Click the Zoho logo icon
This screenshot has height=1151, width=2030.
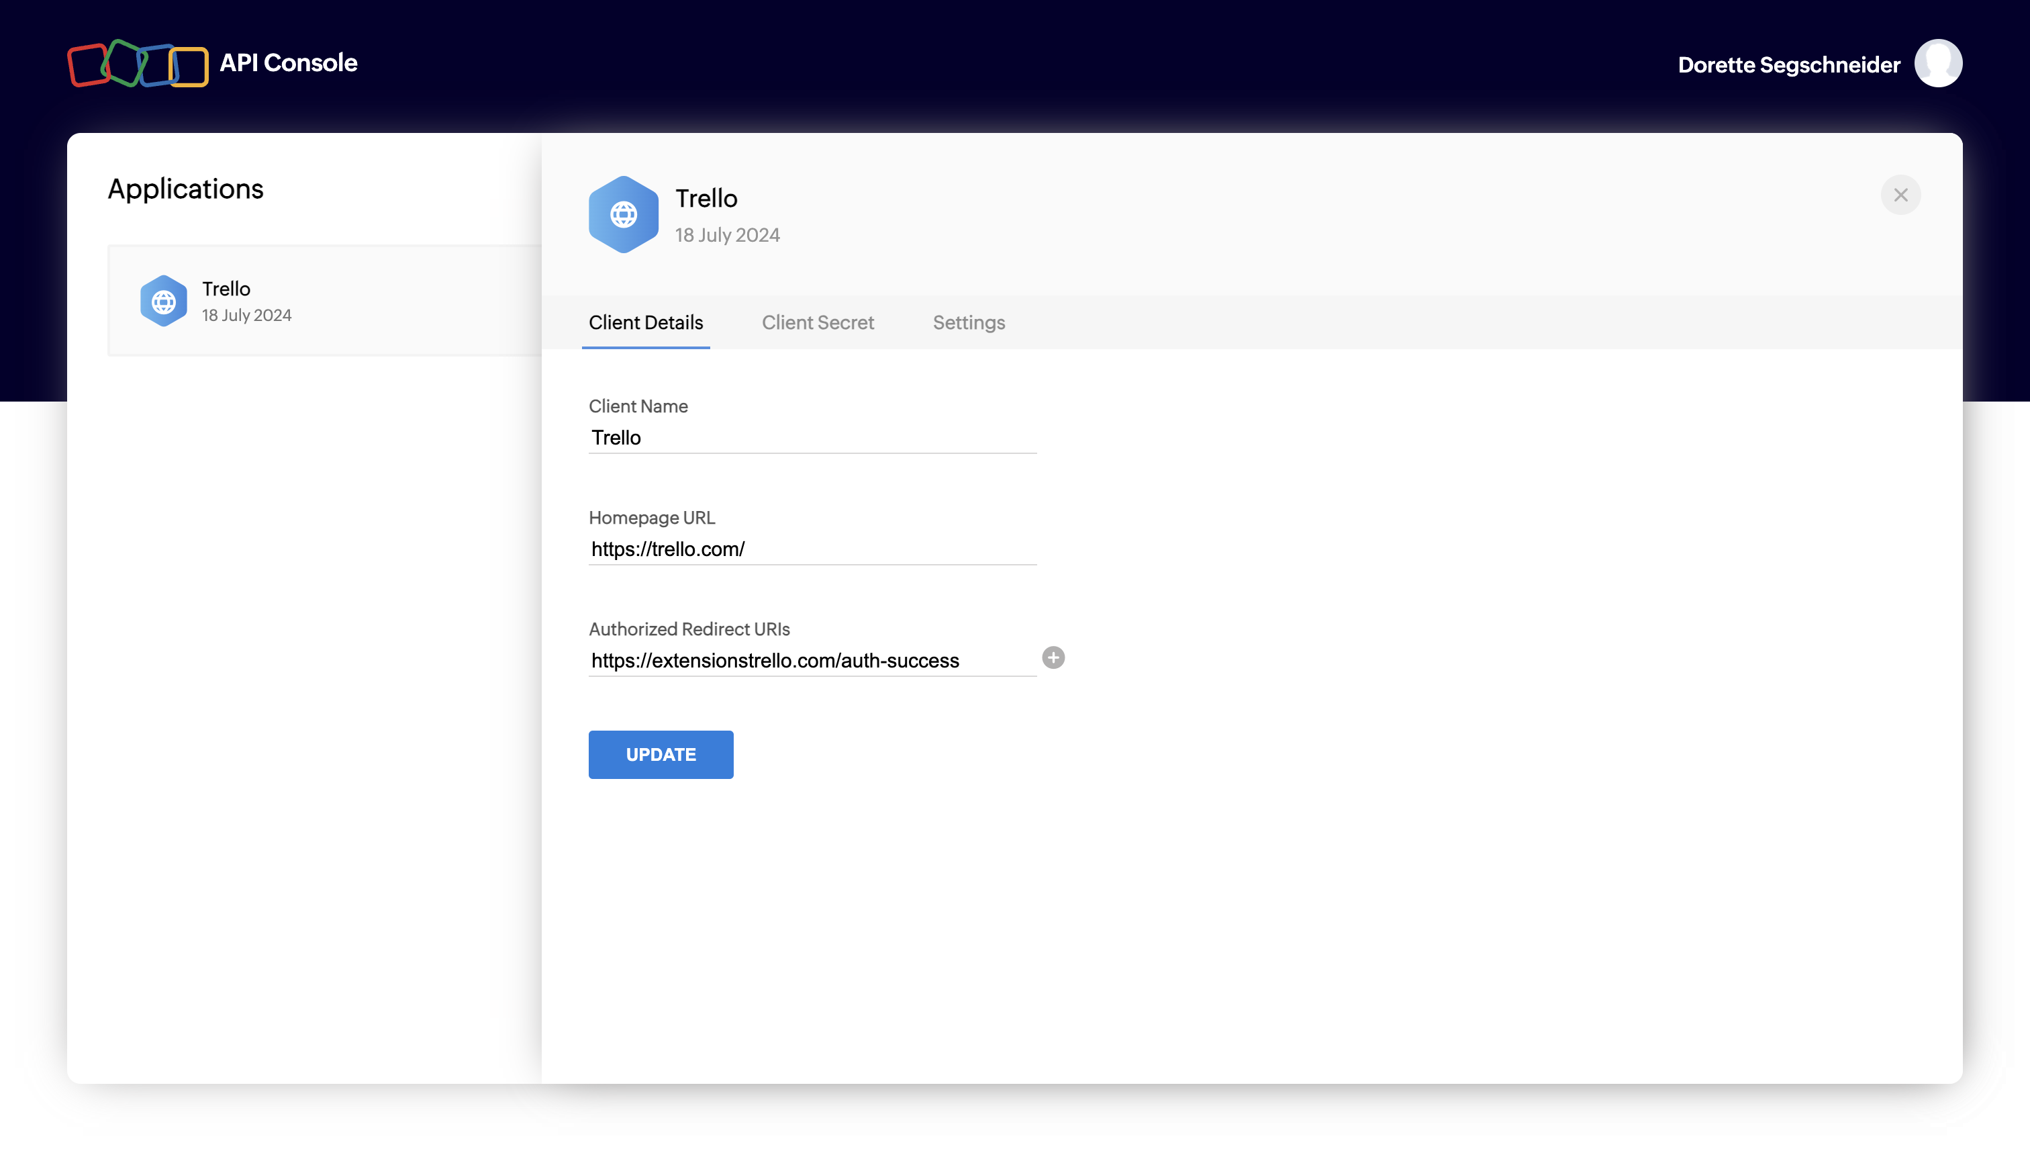[x=138, y=63]
